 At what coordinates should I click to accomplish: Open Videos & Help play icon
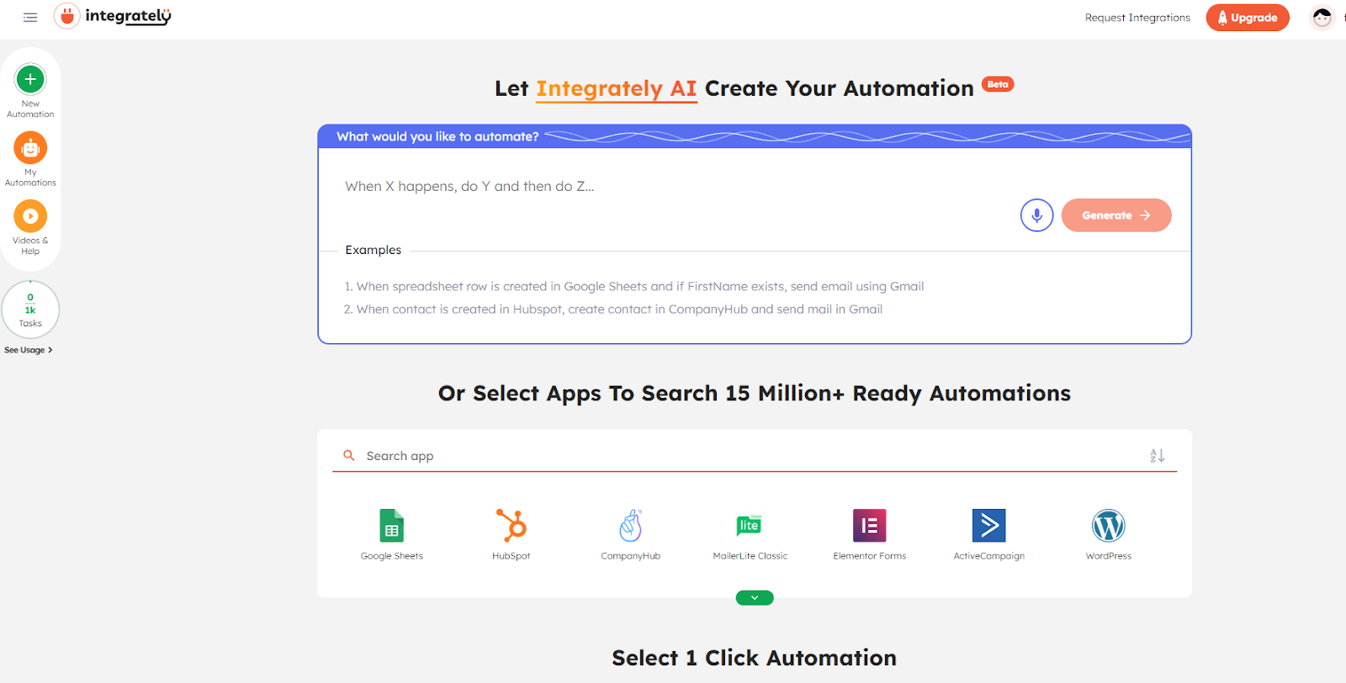click(30, 216)
